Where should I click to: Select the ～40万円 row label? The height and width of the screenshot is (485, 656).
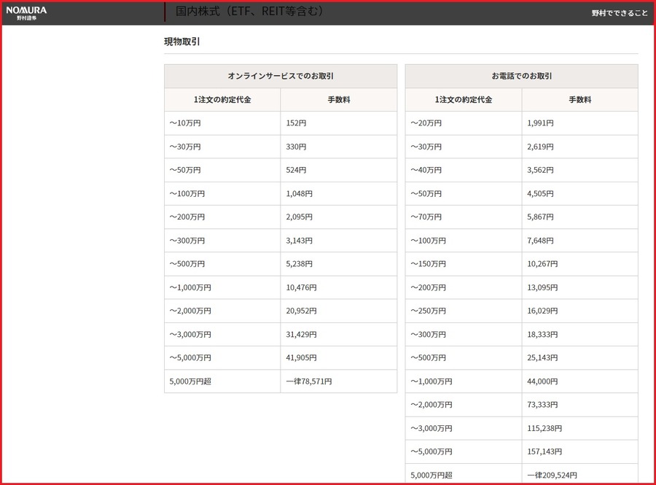tap(426, 171)
